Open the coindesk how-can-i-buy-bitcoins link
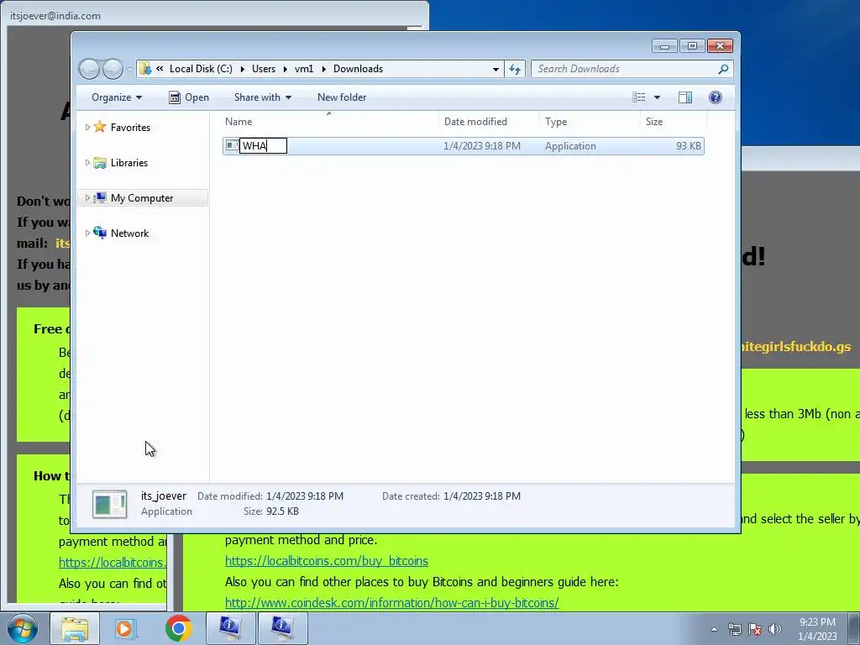The image size is (860, 645). coord(391,603)
